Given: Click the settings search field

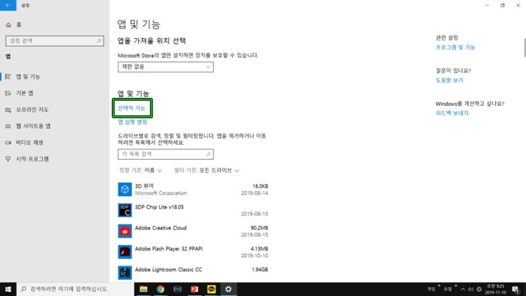Looking at the screenshot, I should pyautogui.click(x=55, y=41).
